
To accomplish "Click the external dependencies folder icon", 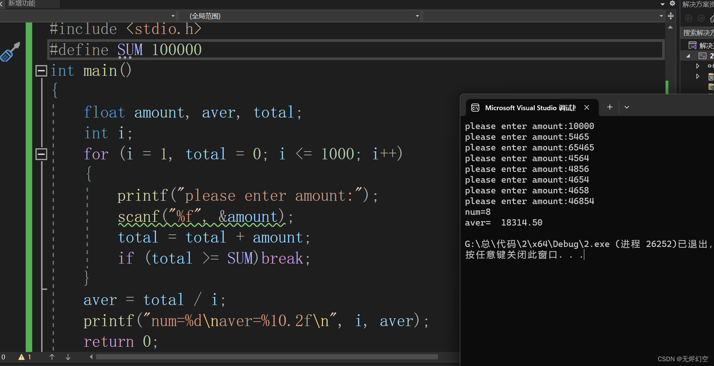I will pos(711,77).
